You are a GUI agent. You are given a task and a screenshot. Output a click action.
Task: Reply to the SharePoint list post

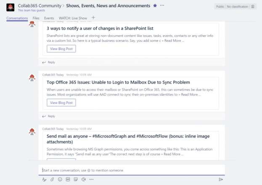coord(51,62)
